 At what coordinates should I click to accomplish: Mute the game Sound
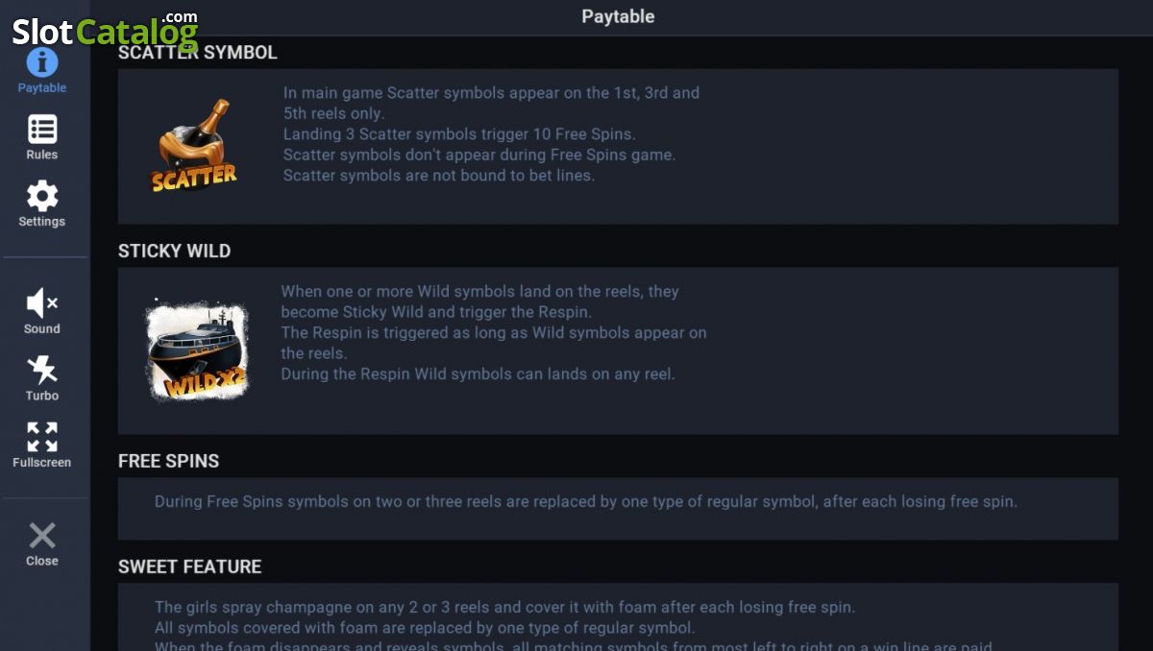(42, 303)
